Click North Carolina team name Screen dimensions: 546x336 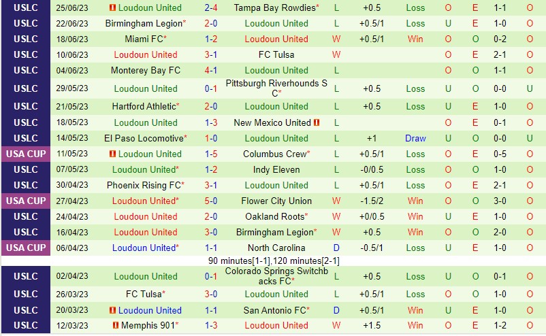(276, 248)
